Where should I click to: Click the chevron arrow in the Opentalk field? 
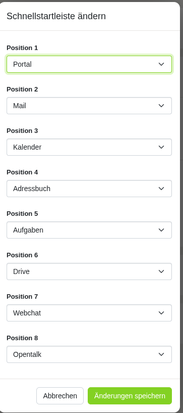[x=161, y=354]
